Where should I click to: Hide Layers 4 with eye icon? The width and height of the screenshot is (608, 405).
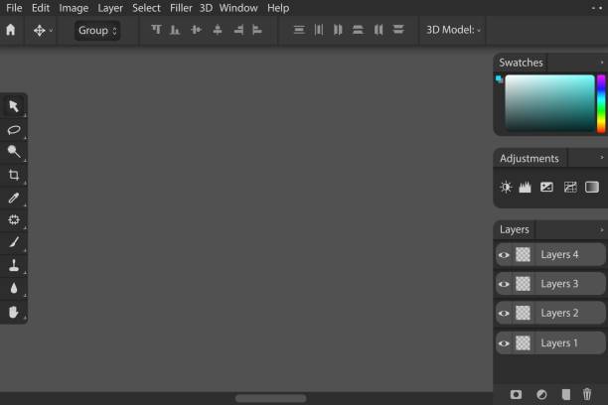(504, 255)
